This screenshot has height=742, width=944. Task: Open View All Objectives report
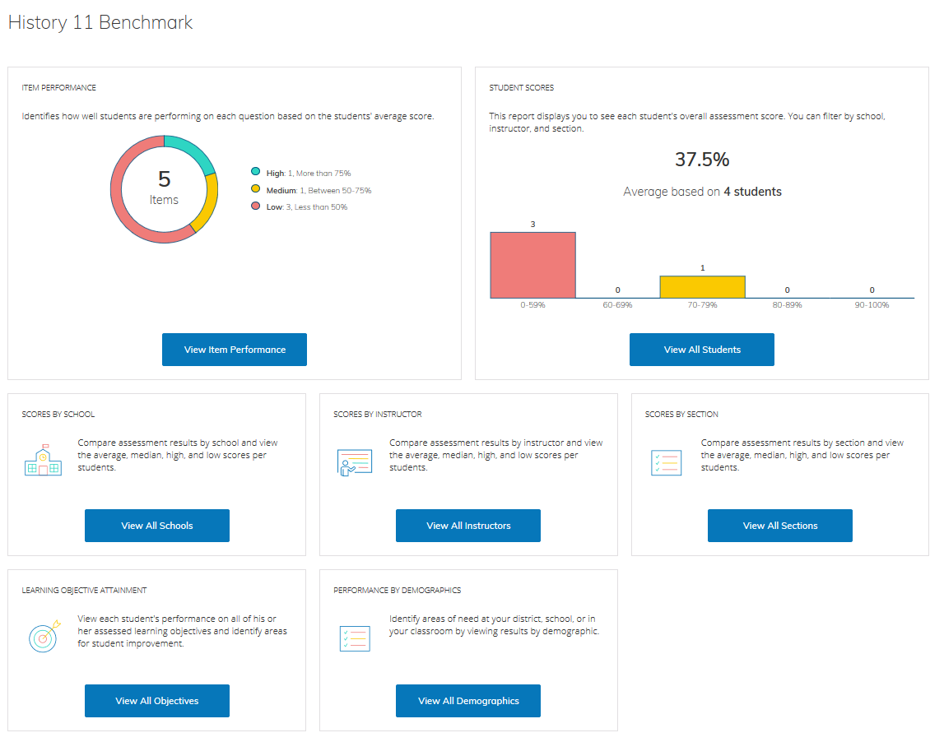(156, 701)
